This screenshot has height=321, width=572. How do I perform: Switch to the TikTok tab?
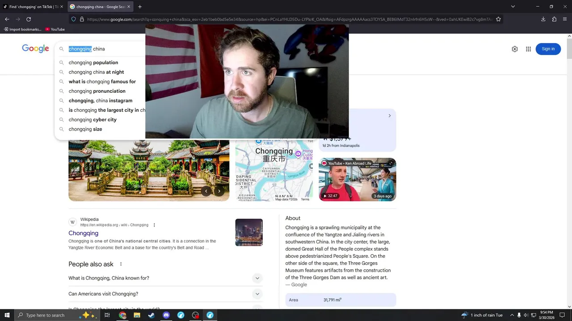(x=34, y=7)
